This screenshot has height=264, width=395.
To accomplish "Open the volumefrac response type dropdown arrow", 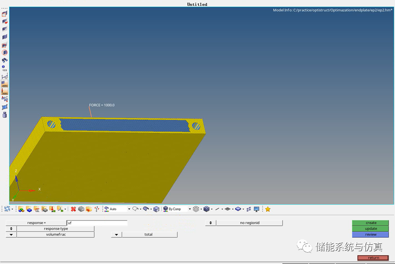I will click(11, 234).
